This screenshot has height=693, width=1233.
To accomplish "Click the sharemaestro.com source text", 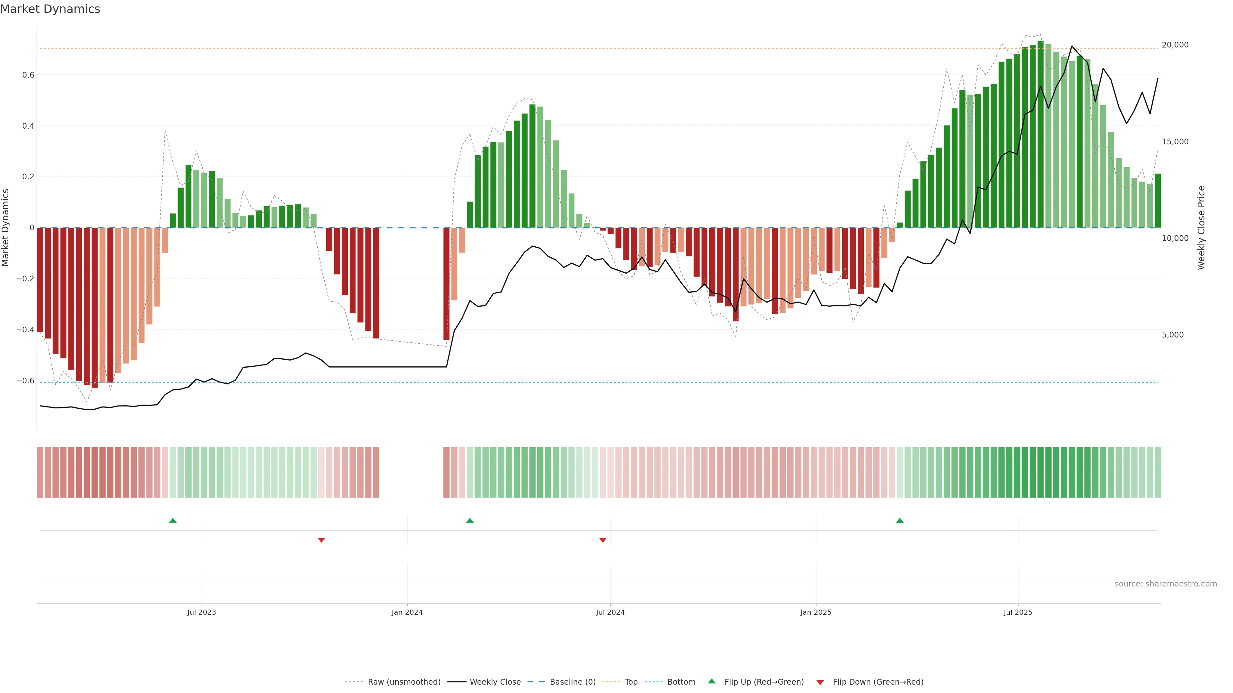I will coord(1166,584).
